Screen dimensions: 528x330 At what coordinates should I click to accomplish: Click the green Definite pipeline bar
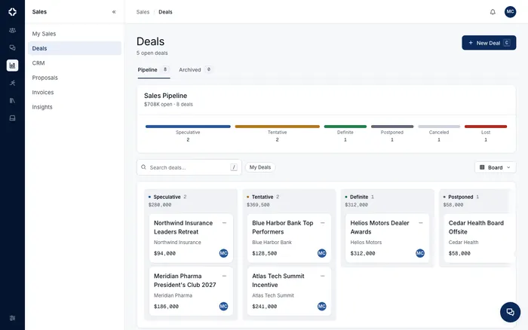[345, 127]
